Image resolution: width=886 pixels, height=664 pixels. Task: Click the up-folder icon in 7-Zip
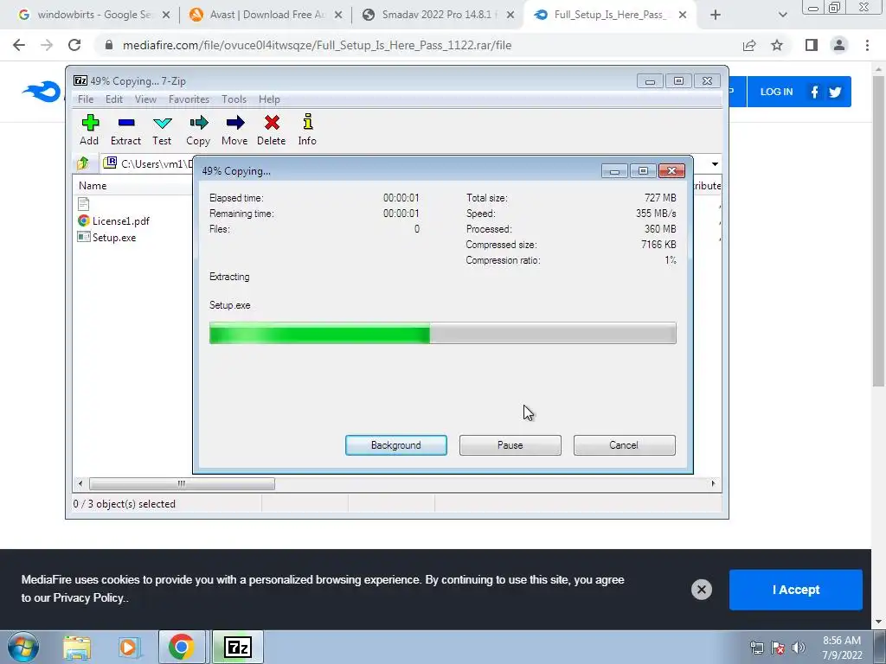[x=83, y=163]
